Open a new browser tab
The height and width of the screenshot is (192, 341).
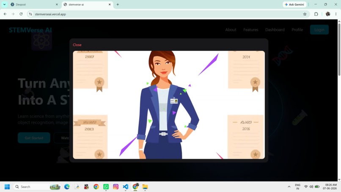[118, 4]
